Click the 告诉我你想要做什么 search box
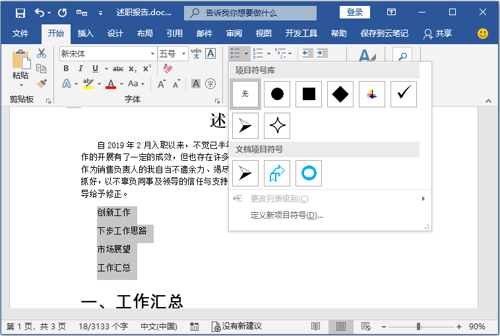Screen dimensions: 500x336 (250, 13)
